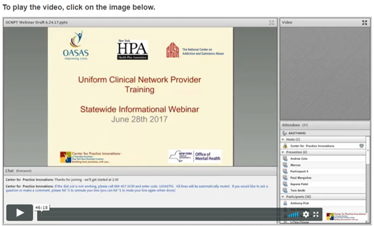Click the Statewide Informational Webinar heading

click(x=140, y=109)
